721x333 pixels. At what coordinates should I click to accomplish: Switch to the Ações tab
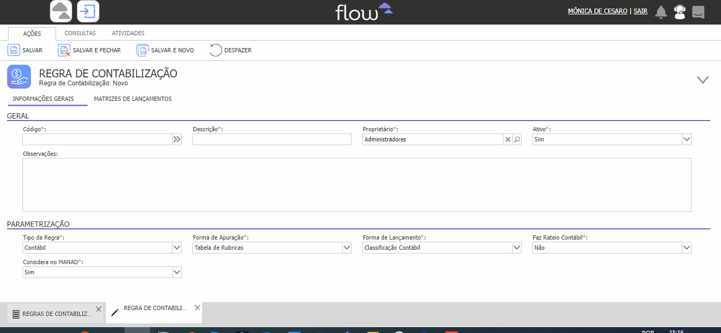(x=32, y=34)
